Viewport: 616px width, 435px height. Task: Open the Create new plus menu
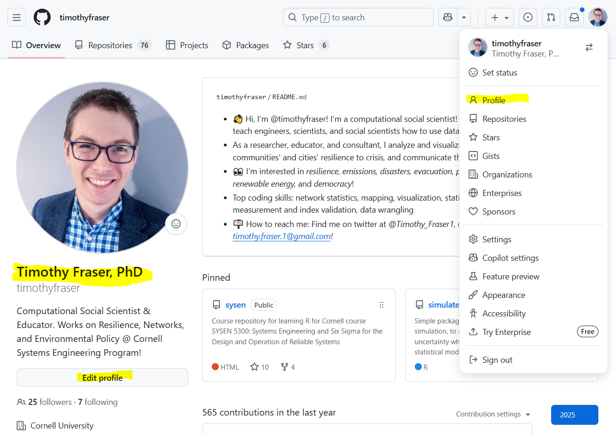[x=500, y=18]
